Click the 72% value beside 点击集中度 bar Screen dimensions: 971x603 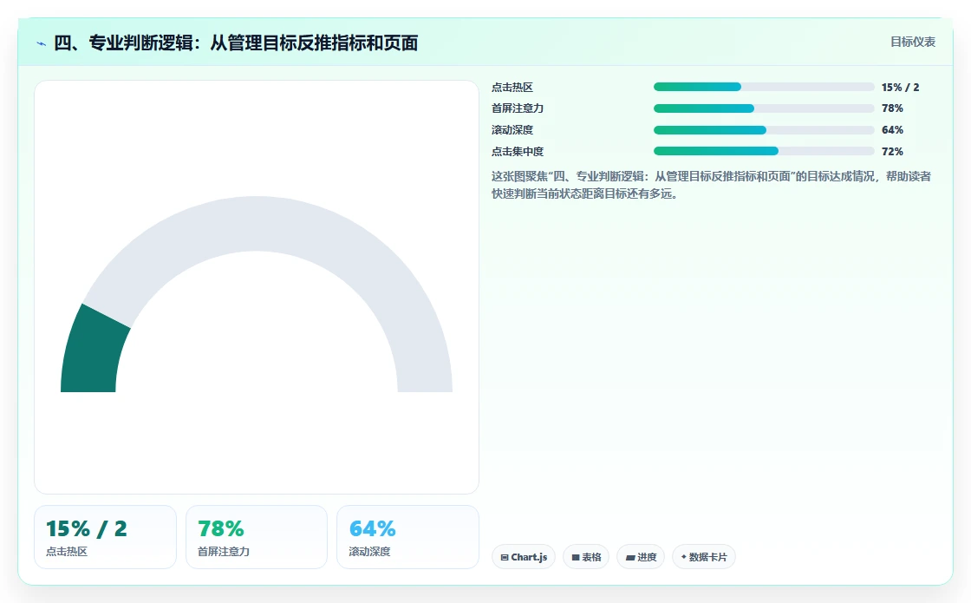(892, 151)
